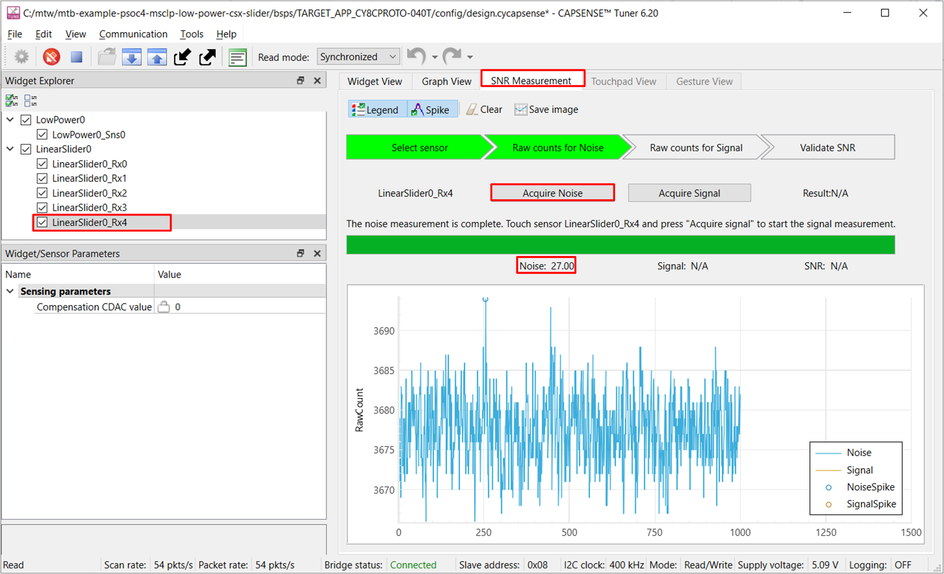Switch to the Widget View tab

375,81
